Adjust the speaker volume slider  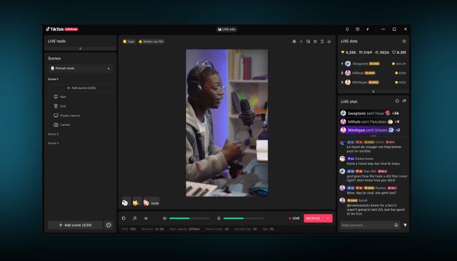[x=189, y=218]
